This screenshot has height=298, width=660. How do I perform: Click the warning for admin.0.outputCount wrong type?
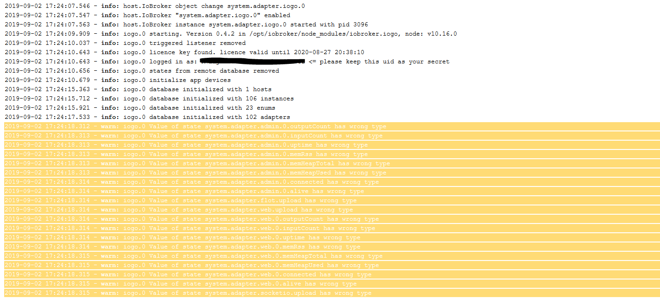pyautogui.click(x=331, y=126)
